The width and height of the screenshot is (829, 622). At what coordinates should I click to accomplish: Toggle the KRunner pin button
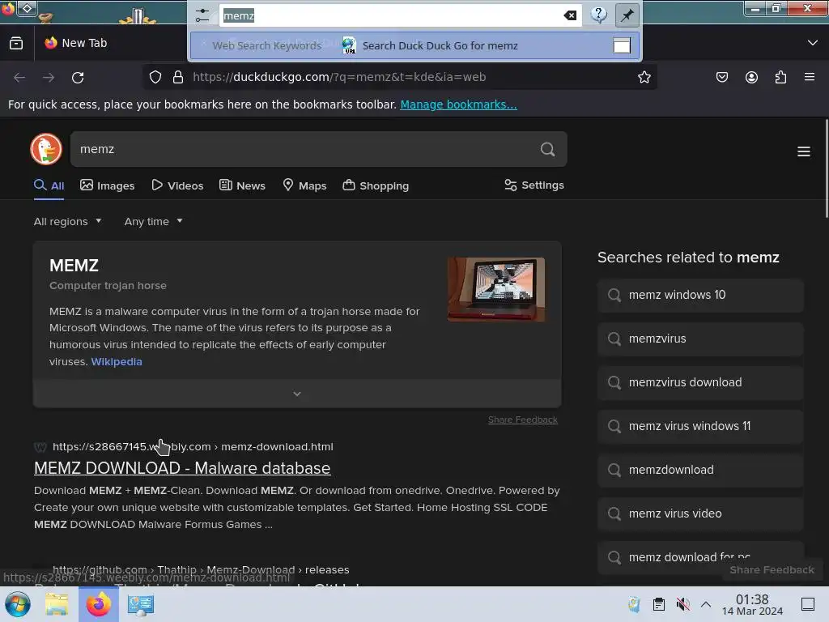click(x=627, y=15)
